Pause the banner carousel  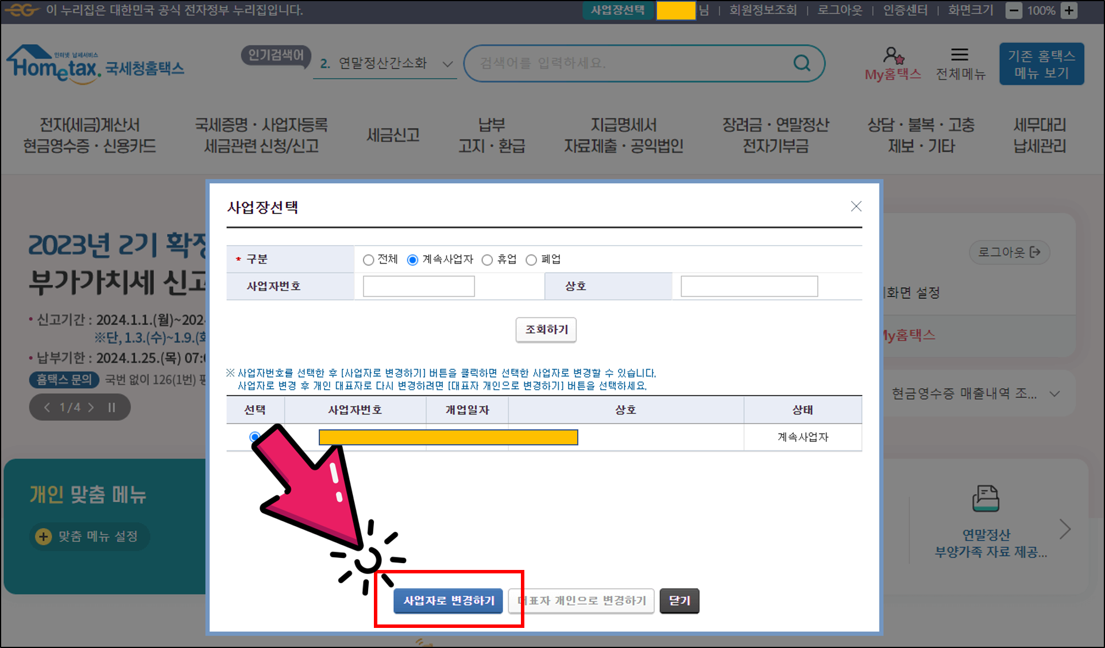(x=111, y=407)
